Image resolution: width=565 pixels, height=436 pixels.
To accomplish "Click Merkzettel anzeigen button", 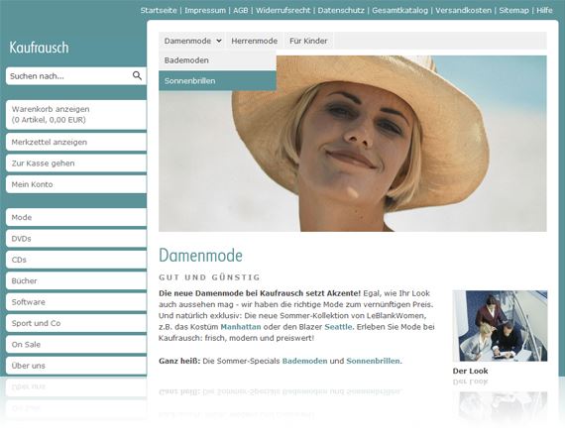I will [76, 142].
